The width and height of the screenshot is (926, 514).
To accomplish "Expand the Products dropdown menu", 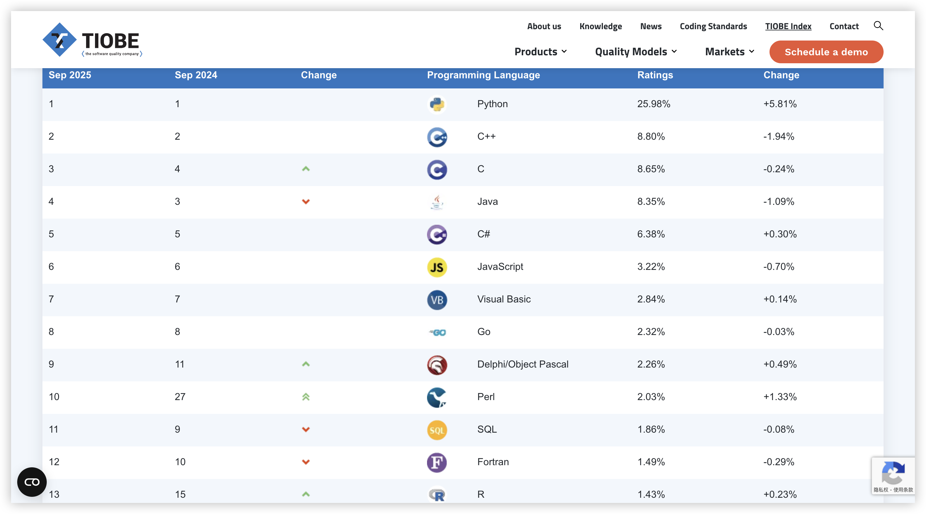I will (540, 52).
